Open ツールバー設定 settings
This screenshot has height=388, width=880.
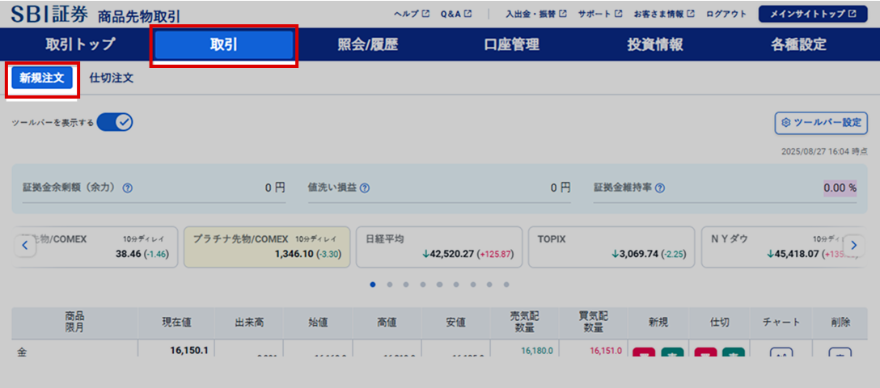822,123
